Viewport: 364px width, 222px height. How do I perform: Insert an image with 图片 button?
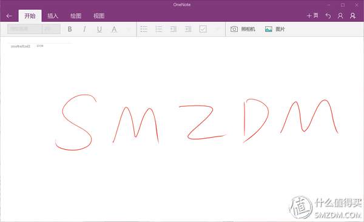click(x=275, y=29)
